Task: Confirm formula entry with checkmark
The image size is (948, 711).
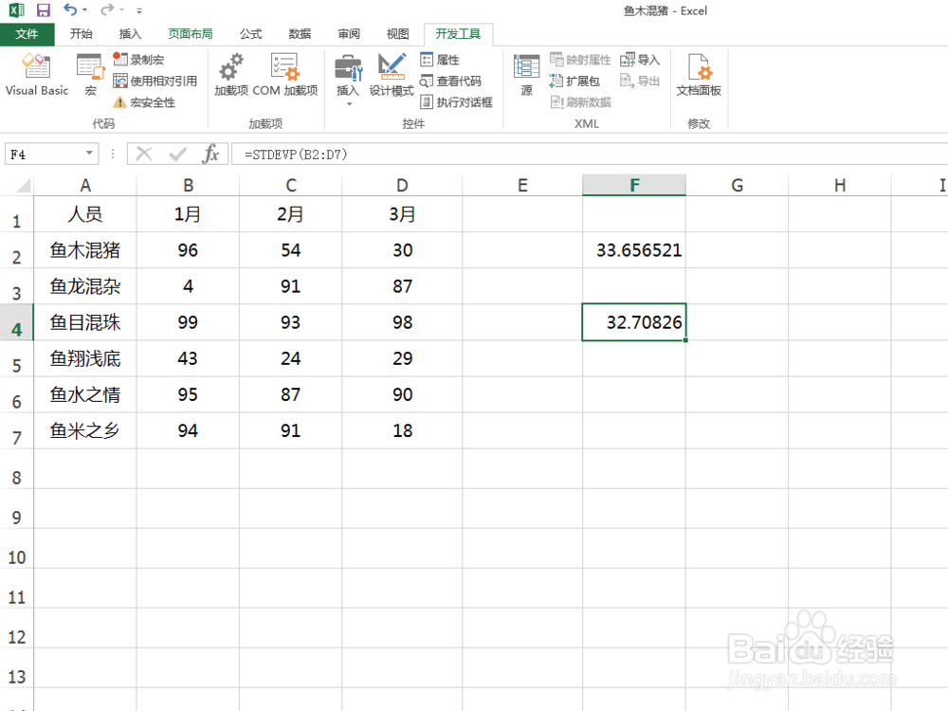Action: [x=177, y=155]
